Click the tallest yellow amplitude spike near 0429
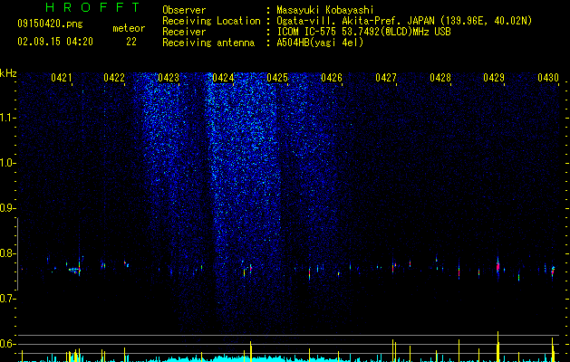 498,347
